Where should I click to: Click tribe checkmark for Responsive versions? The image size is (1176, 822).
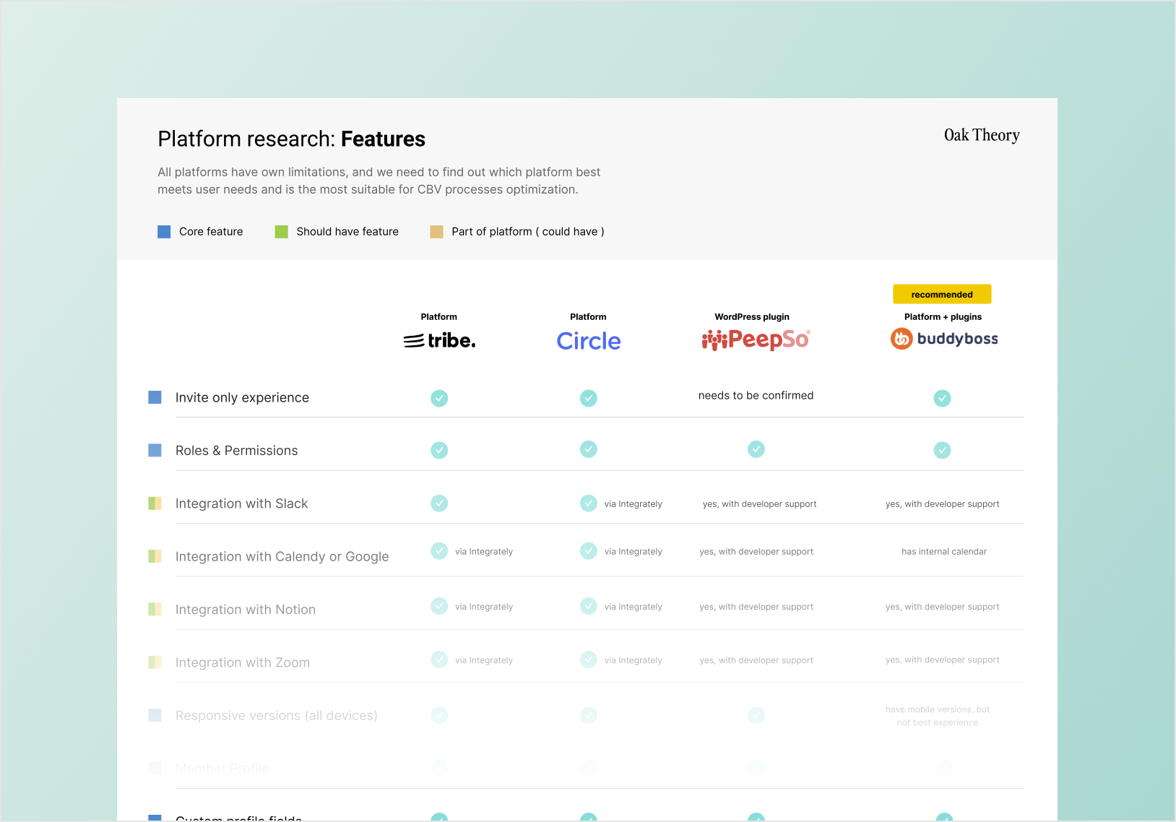[x=439, y=715]
